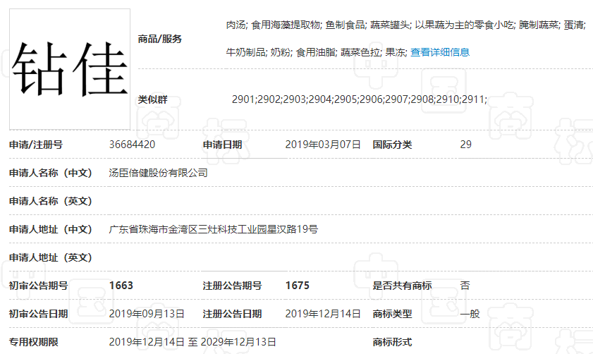This screenshot has width=593, height=354.
Task: Click the 钻佳 trademark image
Action: 70,69
